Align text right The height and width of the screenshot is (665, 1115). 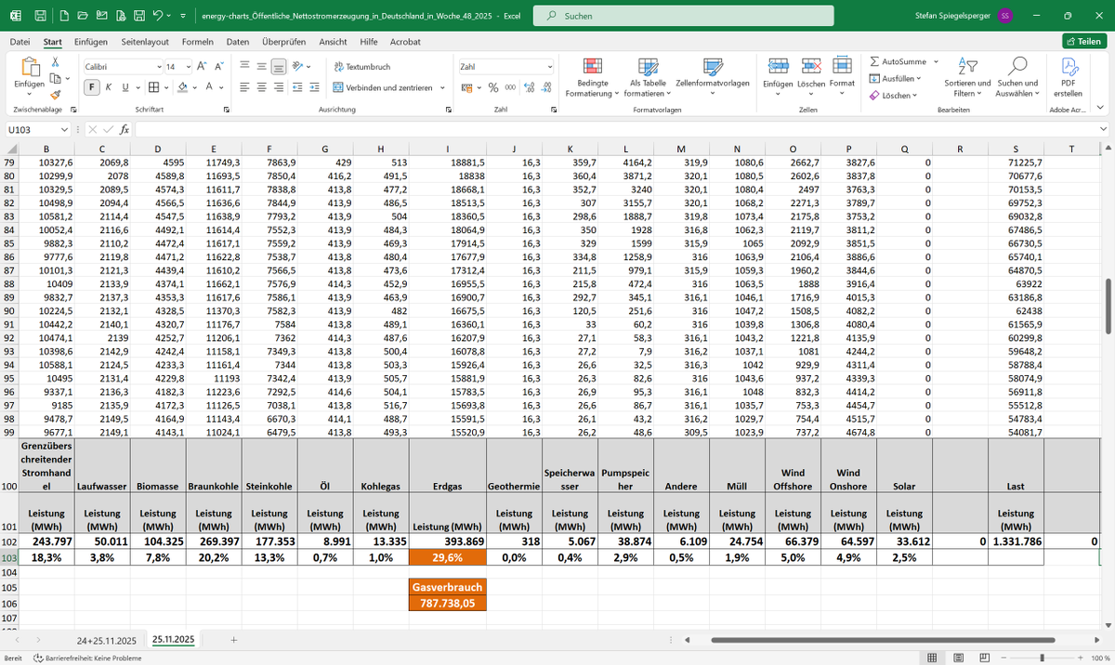point(279,87)
